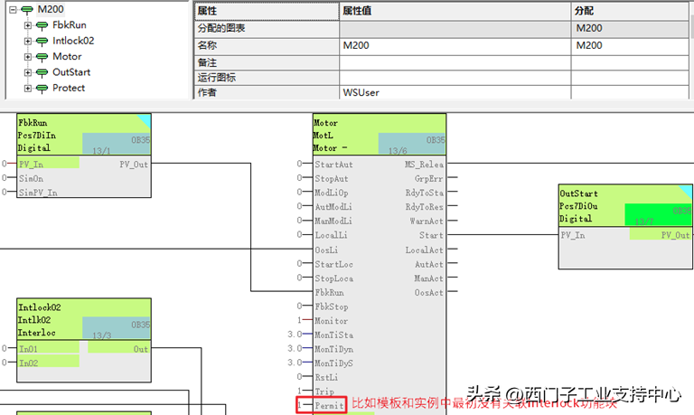The height and width of the screenshot is (415, 694).
Task: Select the Permit input on Motor block
Action: tap(329, 406)
